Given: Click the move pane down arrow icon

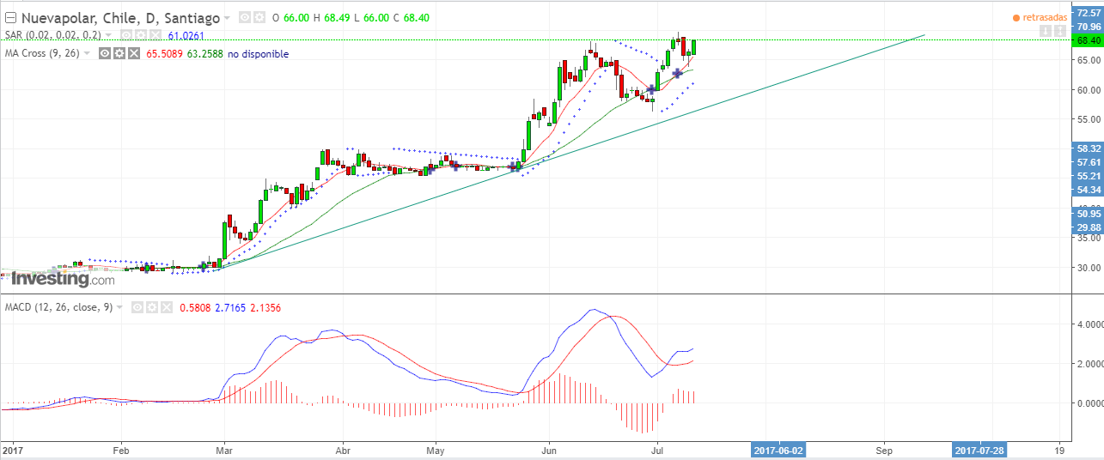Looking at the screenshot, I should pos(1045,31).
